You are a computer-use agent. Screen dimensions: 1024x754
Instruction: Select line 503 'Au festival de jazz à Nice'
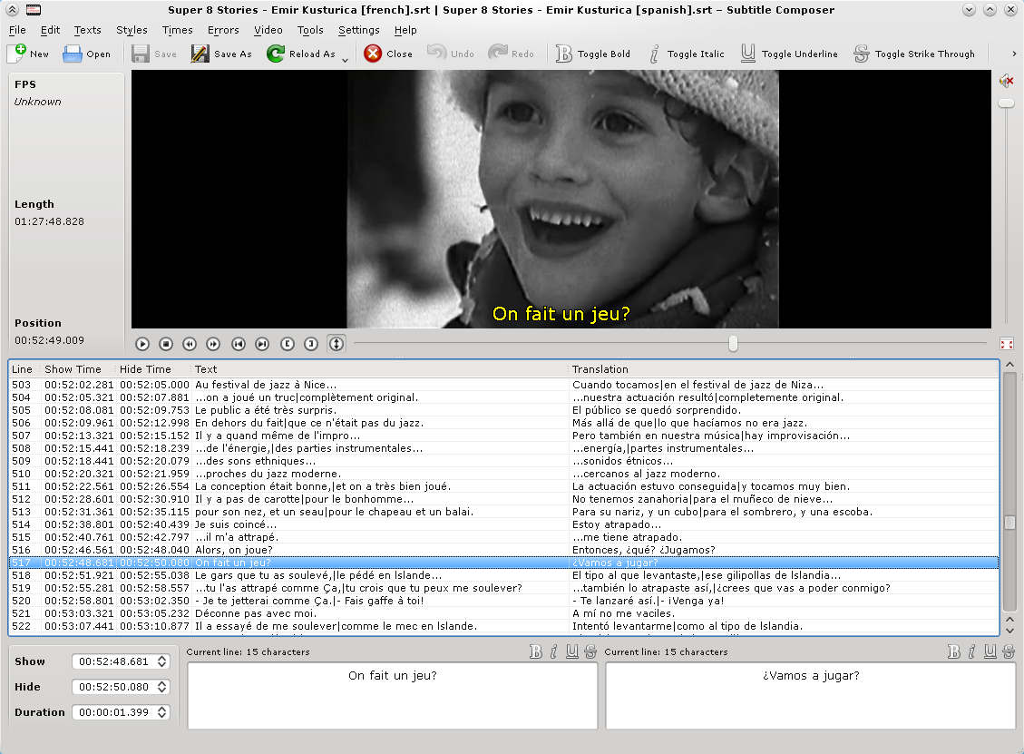[503, 385]
